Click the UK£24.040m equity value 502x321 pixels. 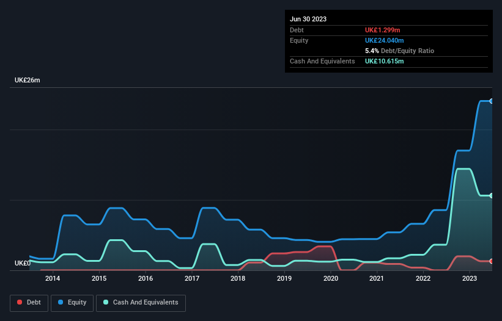pyautogui.click(x=384, y=40)
